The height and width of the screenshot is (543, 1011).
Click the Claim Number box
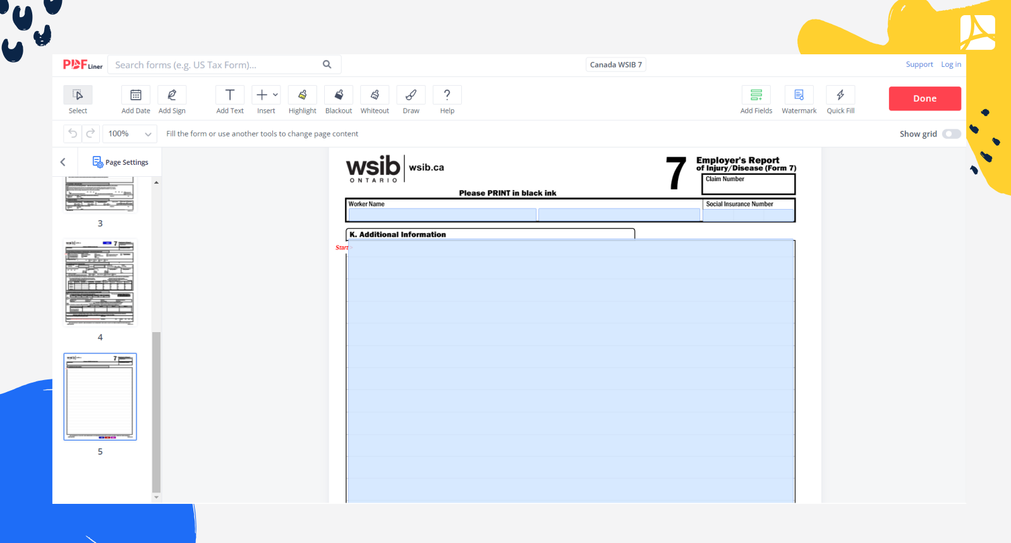coord(749,184)
